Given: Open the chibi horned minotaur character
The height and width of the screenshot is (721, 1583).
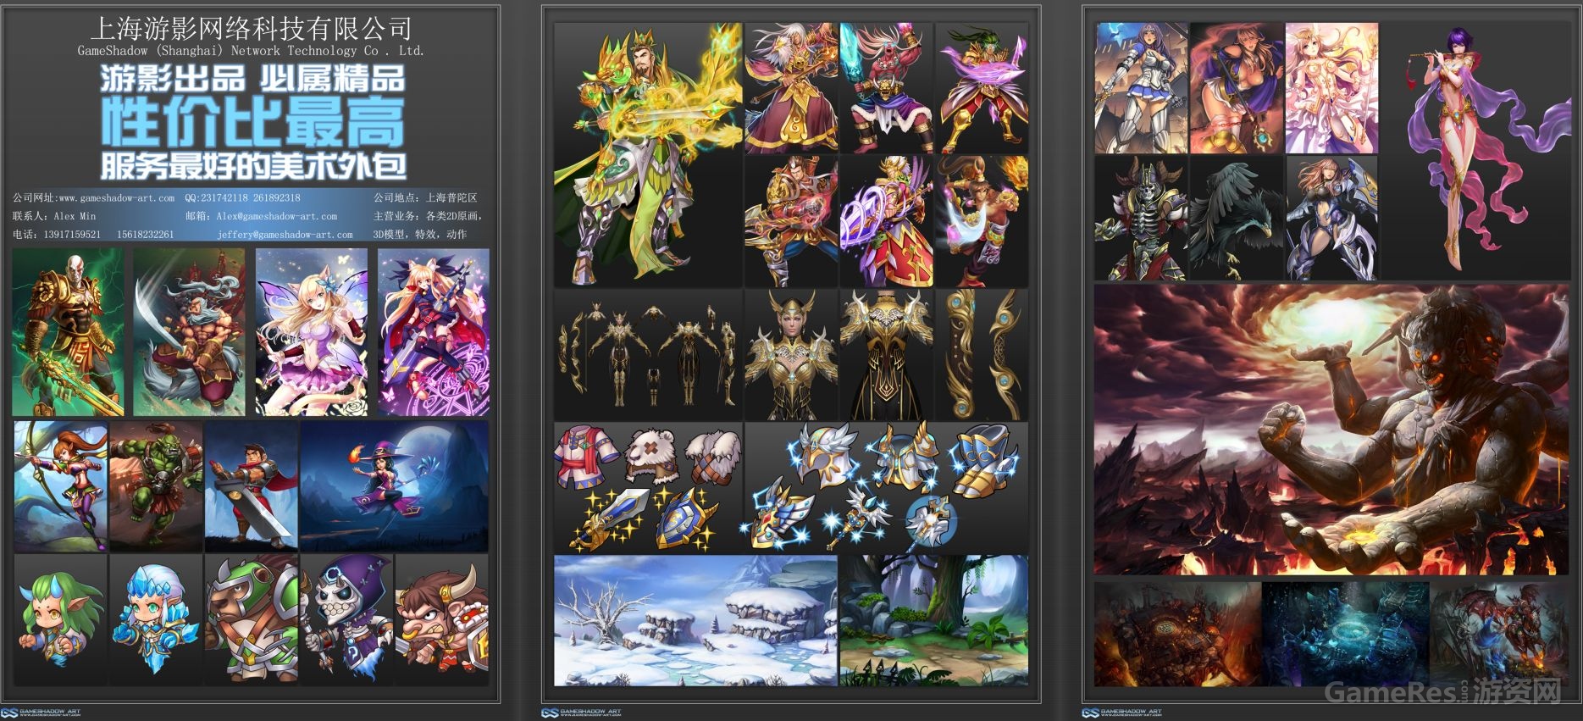Looking at the screenshot, I should click(441, 620).
